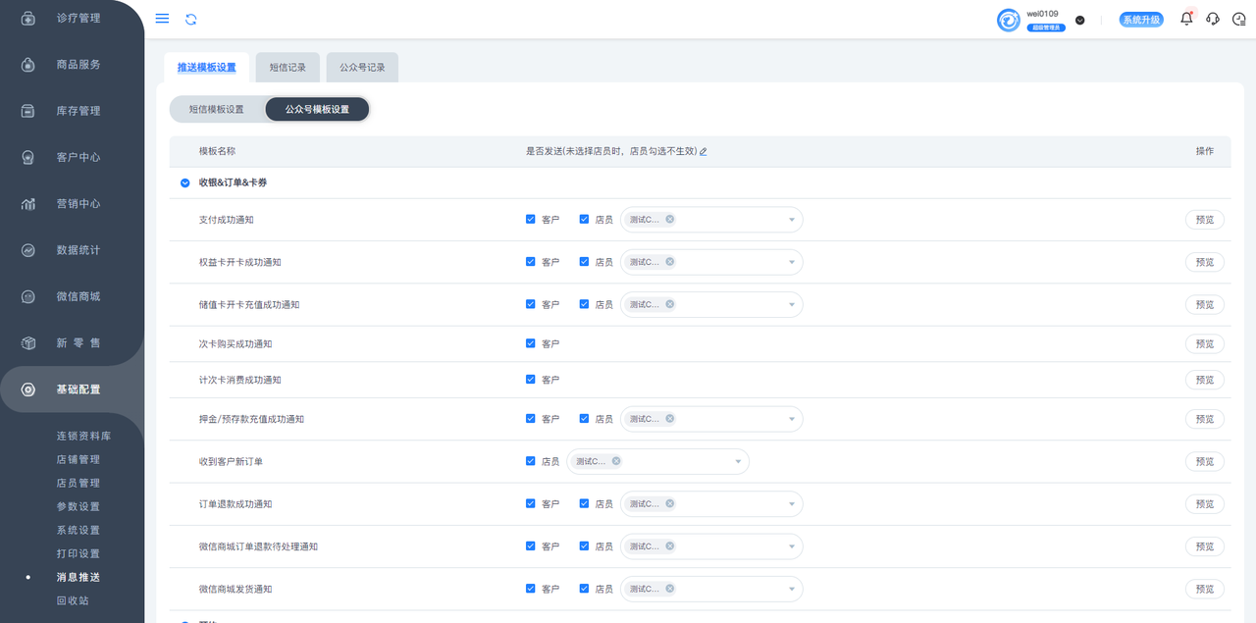
Task: Open 回收站 in sidebar submenu
Action: pyautogui.click(x=73, y=600)
